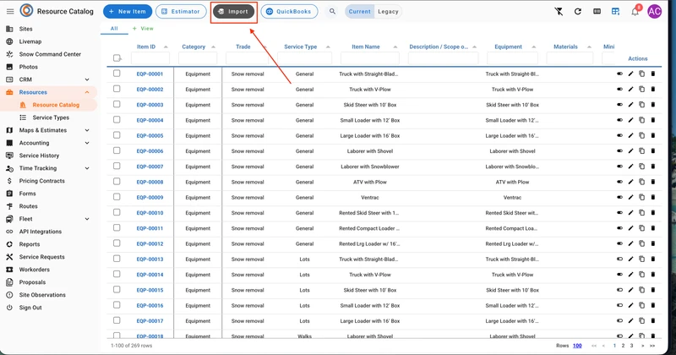Delete item EQP-00014 using the trash icon
This screenshot has width=676, height=355.
(652, 275)
